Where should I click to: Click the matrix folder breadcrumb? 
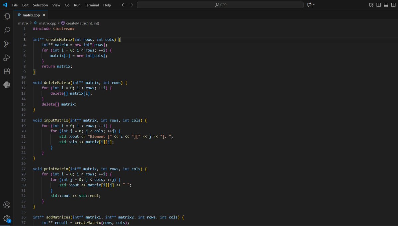23,23
